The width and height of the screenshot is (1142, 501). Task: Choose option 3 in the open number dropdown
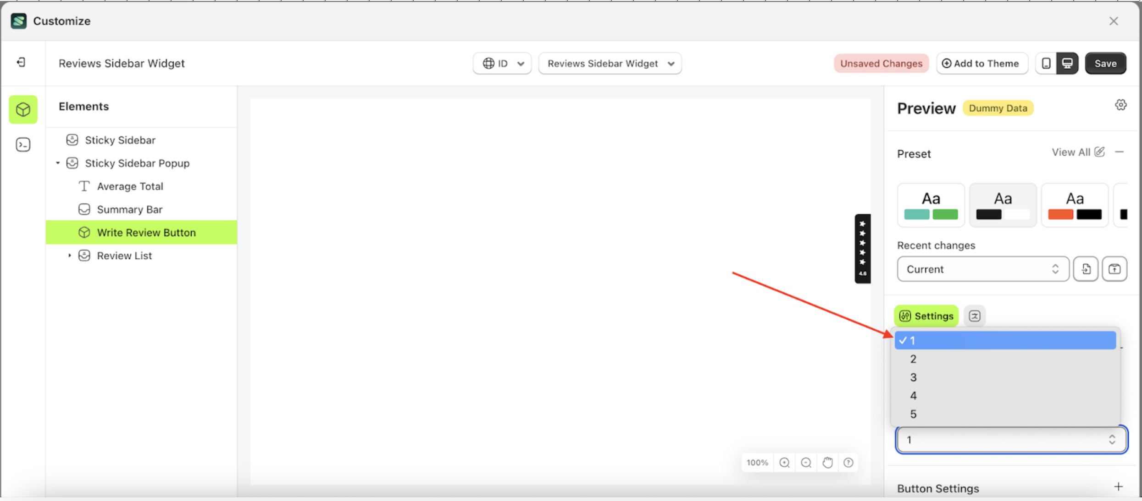click(x=913, y=377)
